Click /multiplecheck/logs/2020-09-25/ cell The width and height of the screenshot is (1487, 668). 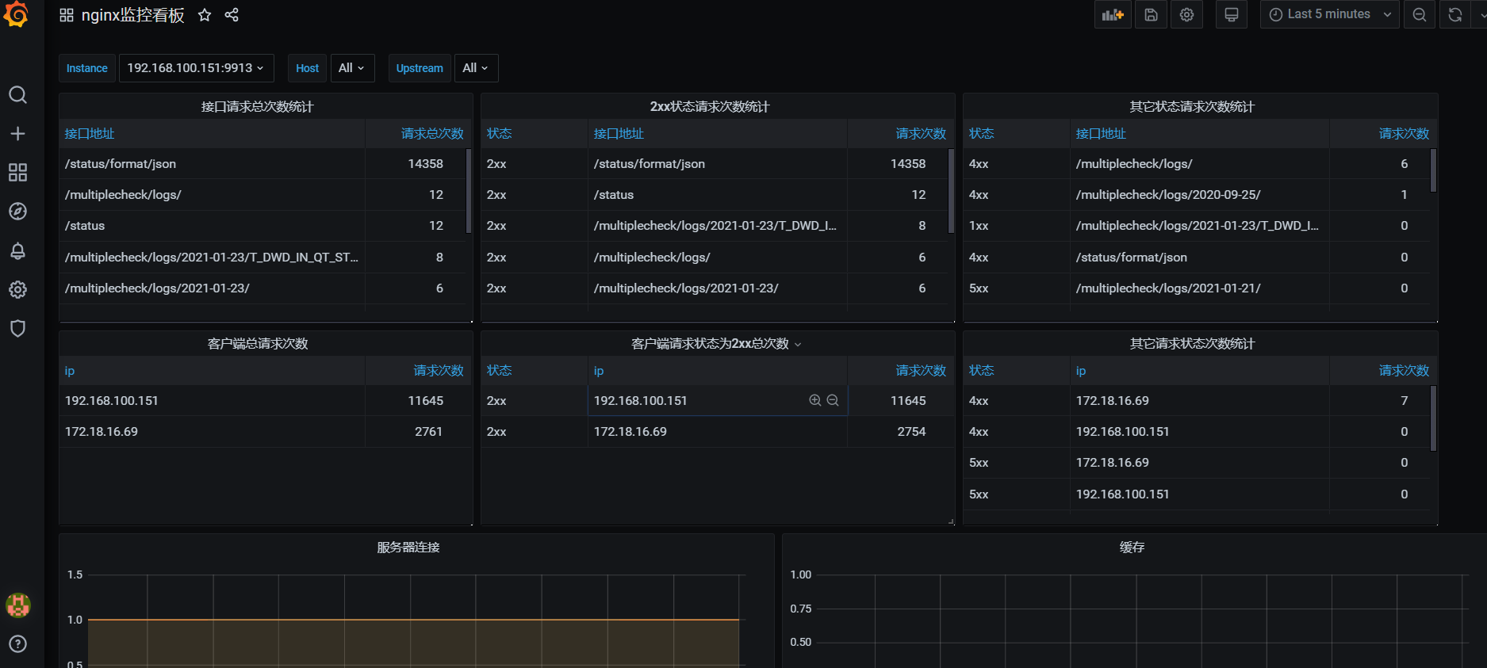pos(1199,195)
